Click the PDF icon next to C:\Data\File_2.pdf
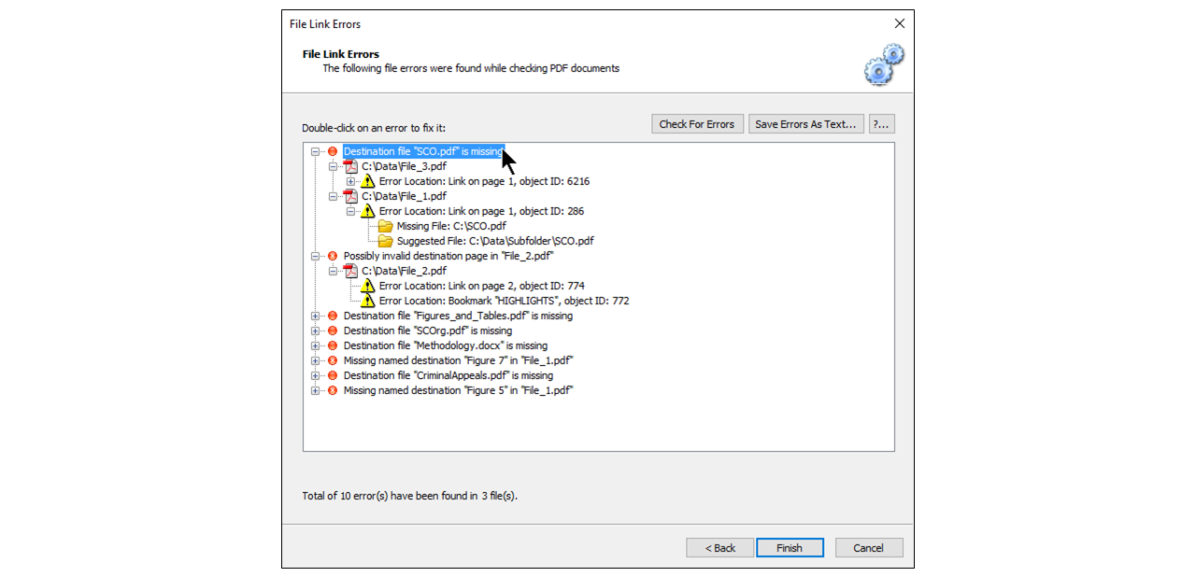This screenshot has height=577, width=1196. [x=350, y=270]
